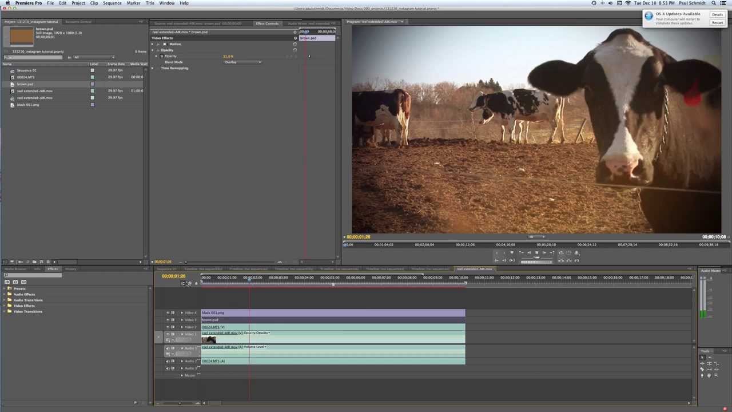Click Details in the update notification
732x412 pixels.
tap(717, 14)
